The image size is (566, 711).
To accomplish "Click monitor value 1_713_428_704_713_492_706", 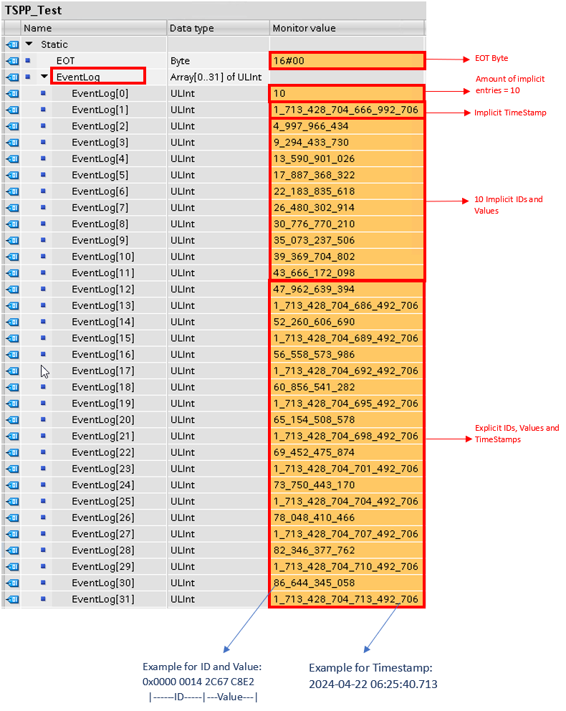I will (347, 599).
